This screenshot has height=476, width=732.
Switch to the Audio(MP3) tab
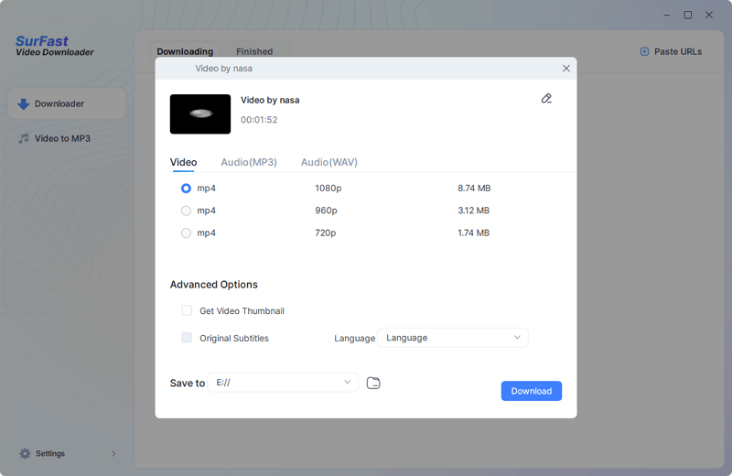coord(249,162)
